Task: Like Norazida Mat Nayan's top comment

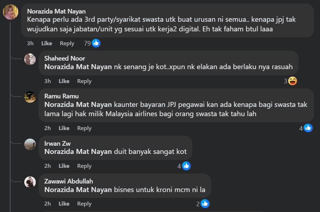Action: [x=47, y=43]
